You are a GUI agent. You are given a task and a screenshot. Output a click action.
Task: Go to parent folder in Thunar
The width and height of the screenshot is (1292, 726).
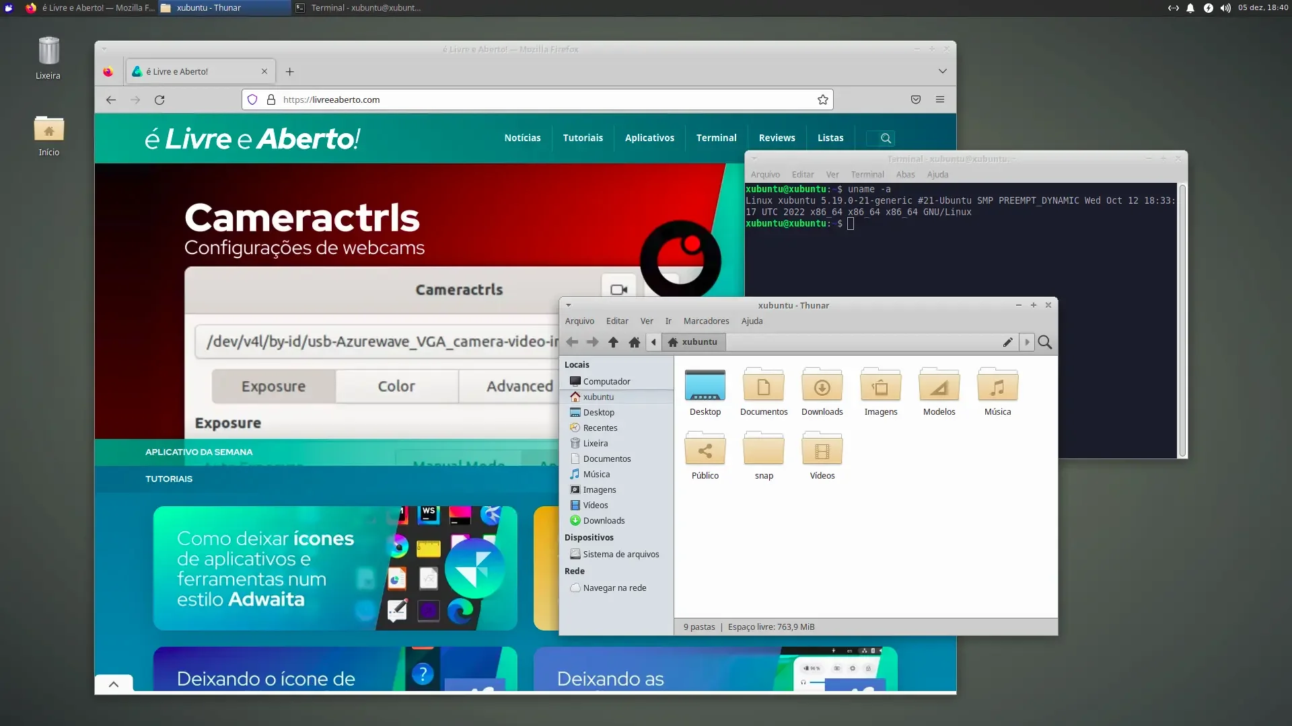coord(613,342)
